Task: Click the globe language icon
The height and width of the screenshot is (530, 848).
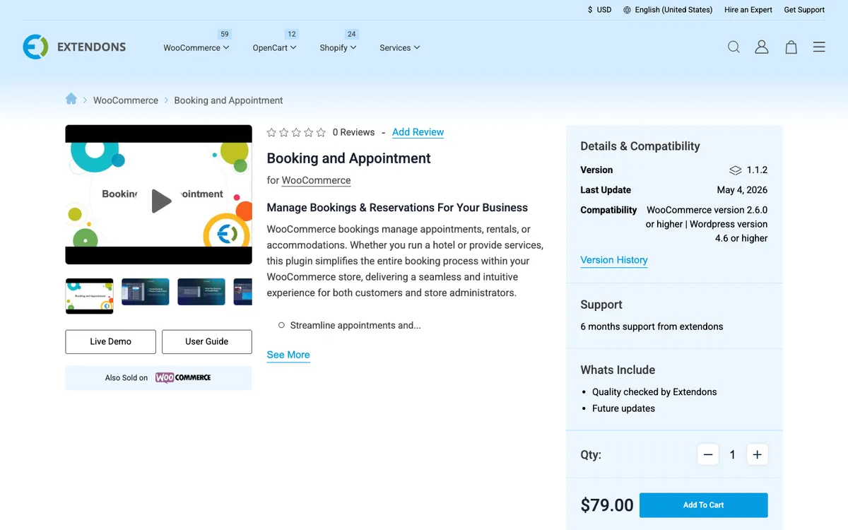Action: pyautogui.click(x=627, y=10)
